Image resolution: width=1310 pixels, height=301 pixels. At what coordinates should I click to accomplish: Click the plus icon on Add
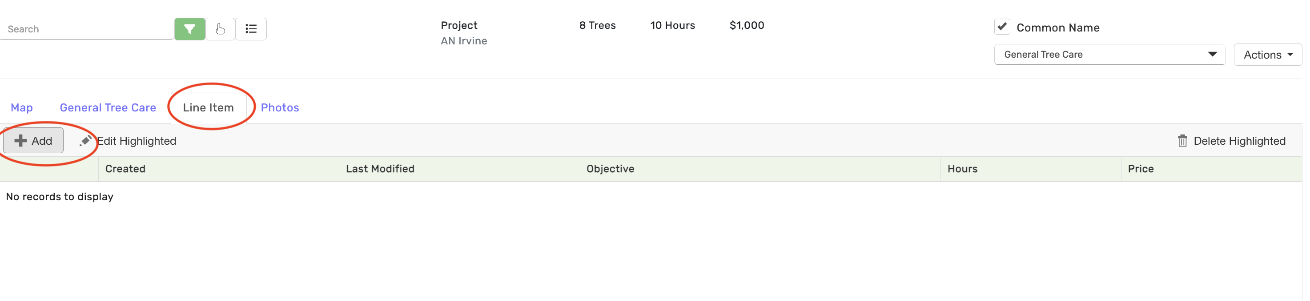click(20, 141)
